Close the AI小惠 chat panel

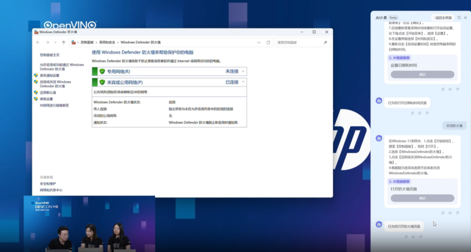(466, 18)
